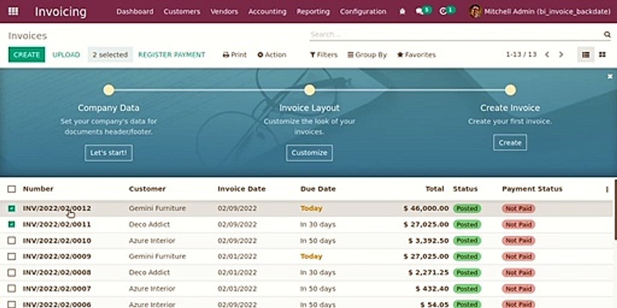Switch to kanban view icon

coord(602,55)
